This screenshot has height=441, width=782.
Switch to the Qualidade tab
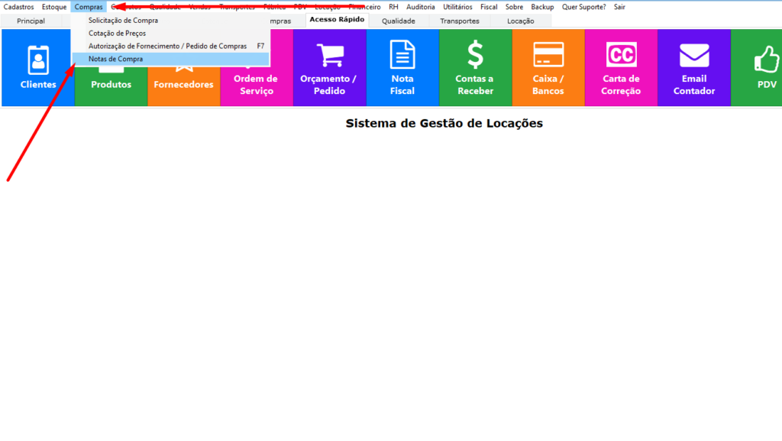pos(398,21)
